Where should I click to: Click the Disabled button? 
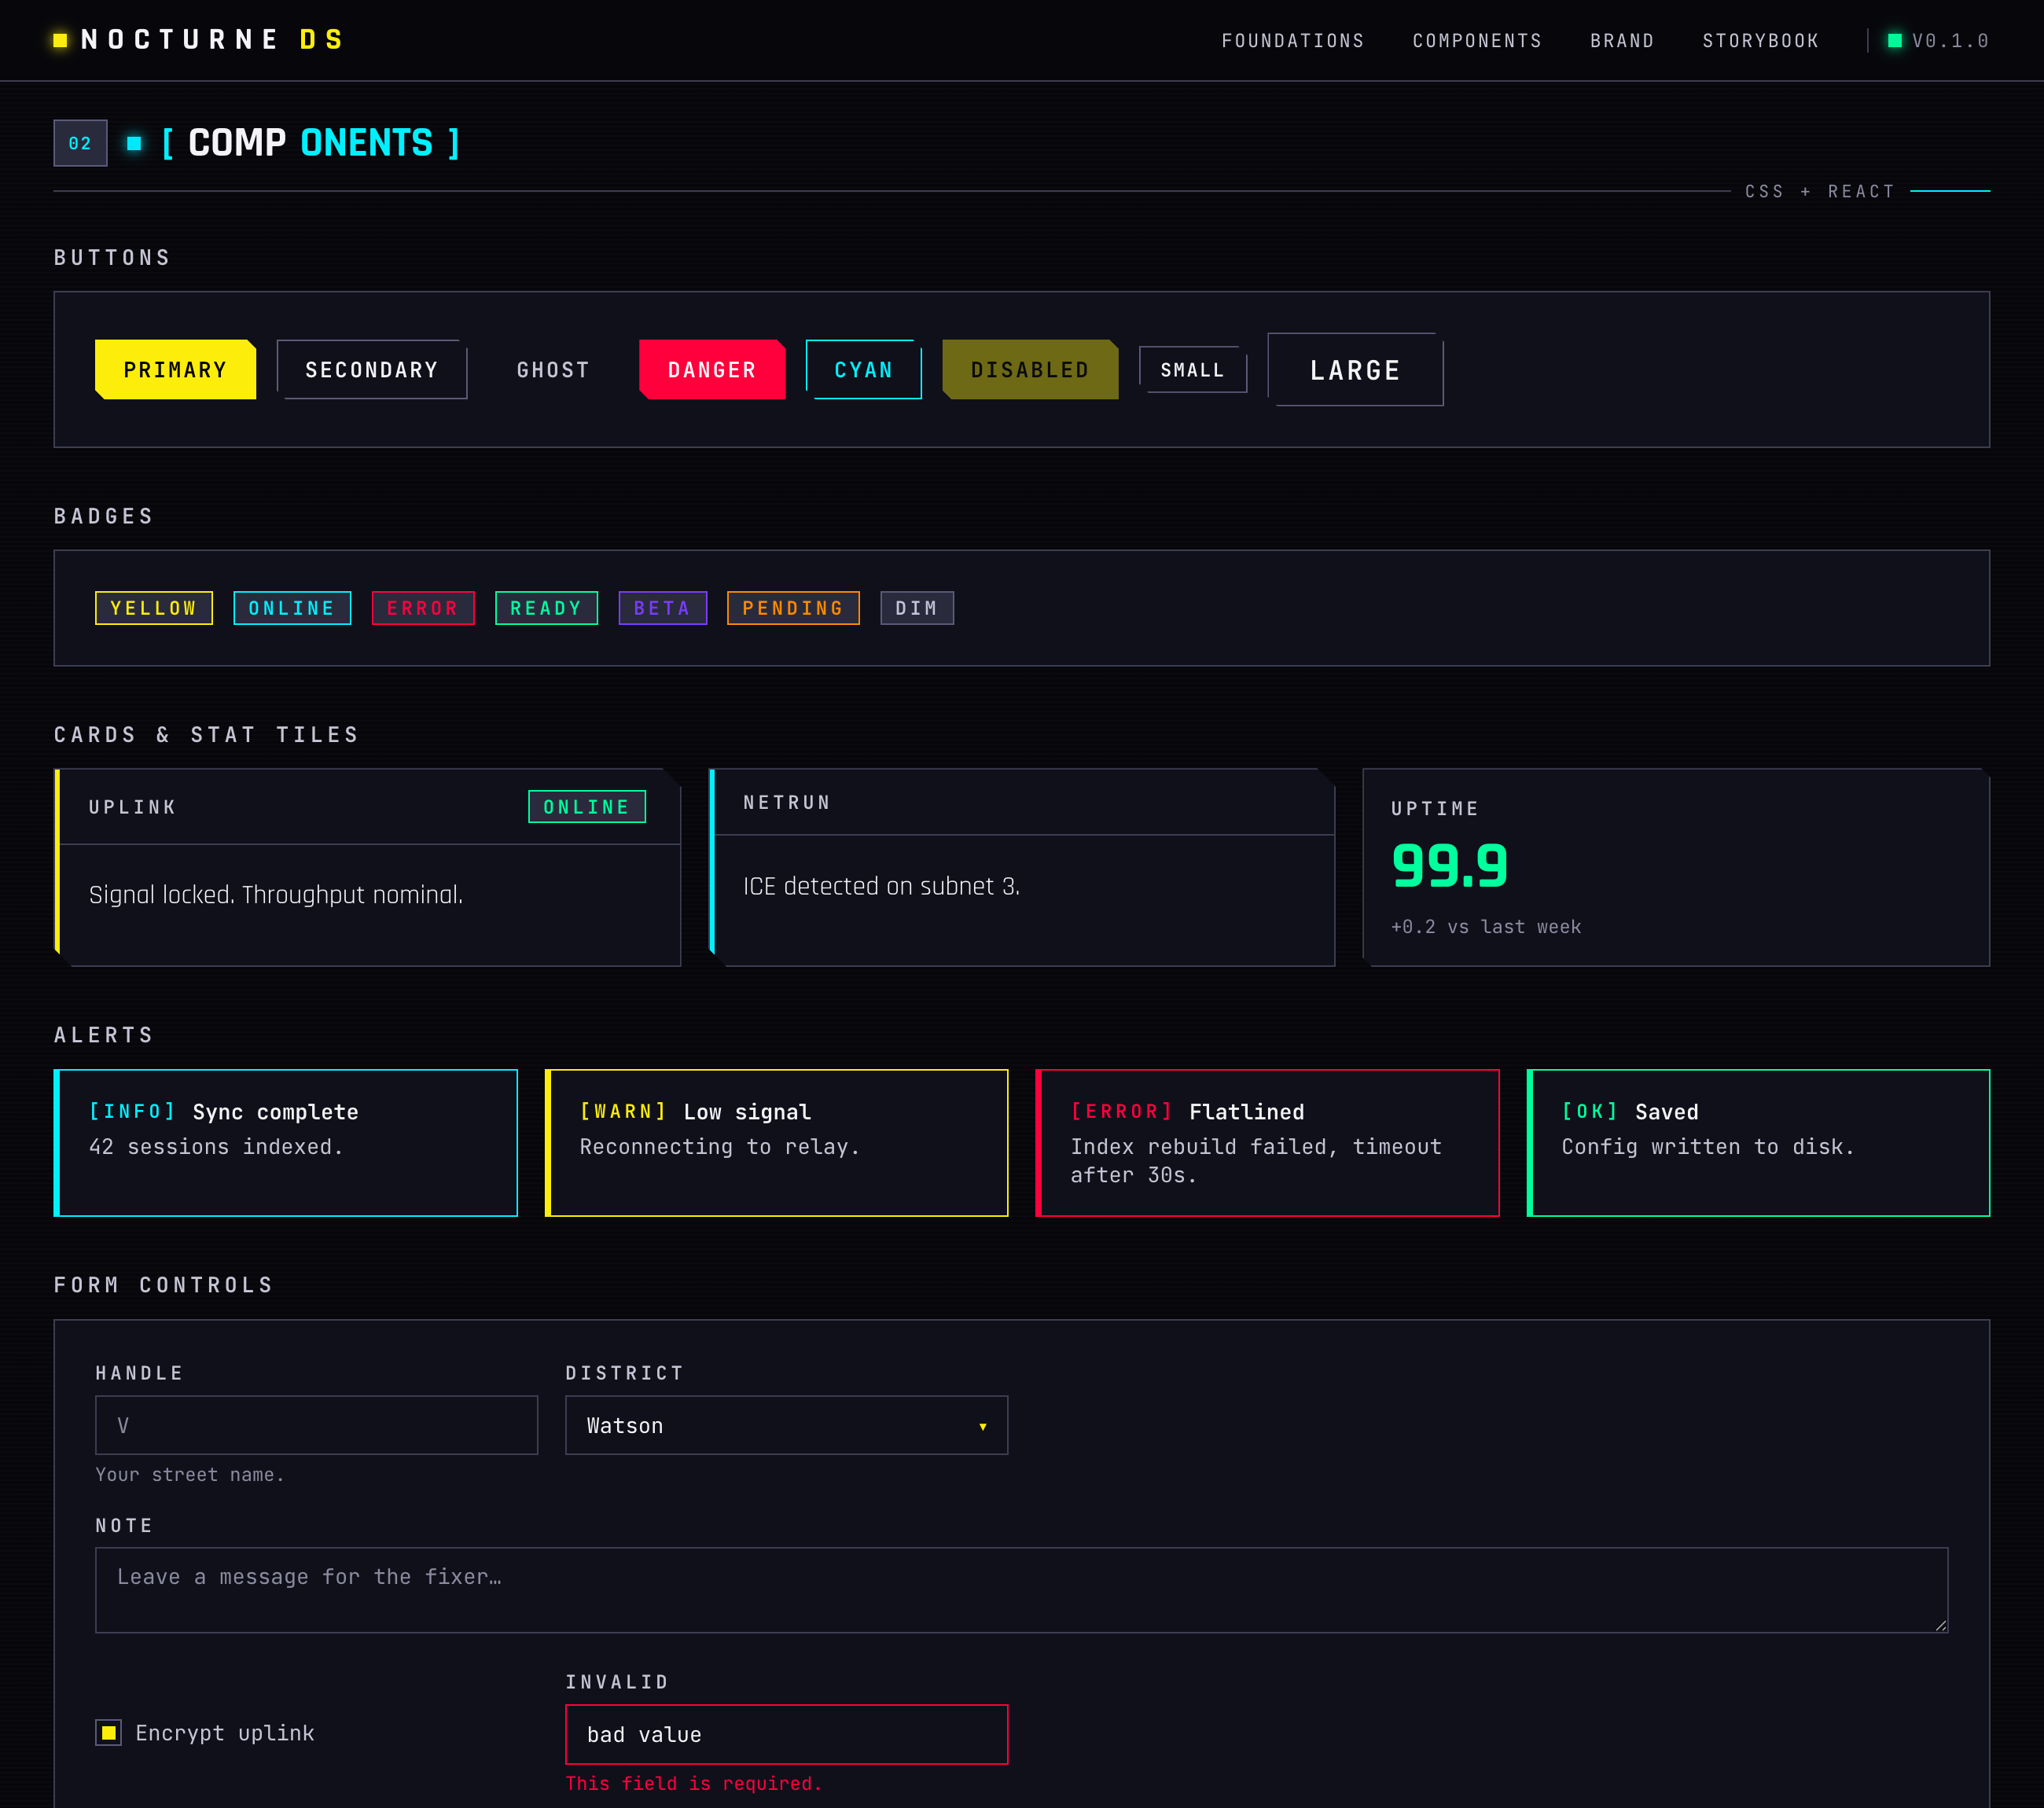point(1030,370)
